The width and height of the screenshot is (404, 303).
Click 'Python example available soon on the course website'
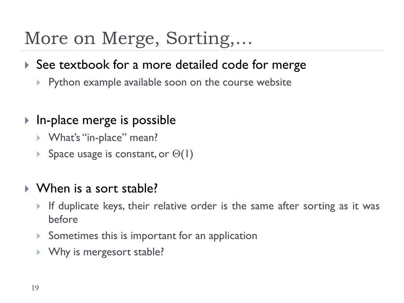point(170,83)
